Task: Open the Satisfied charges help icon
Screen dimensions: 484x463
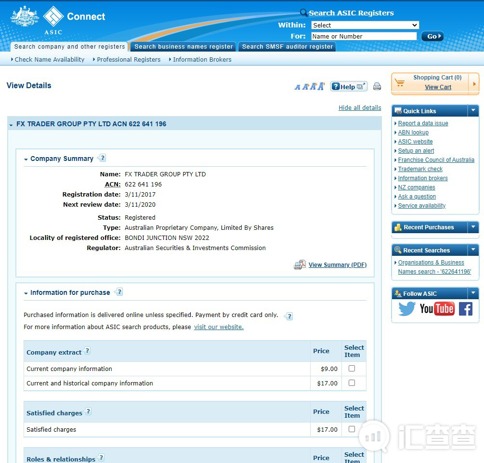Action: (88, 411)
